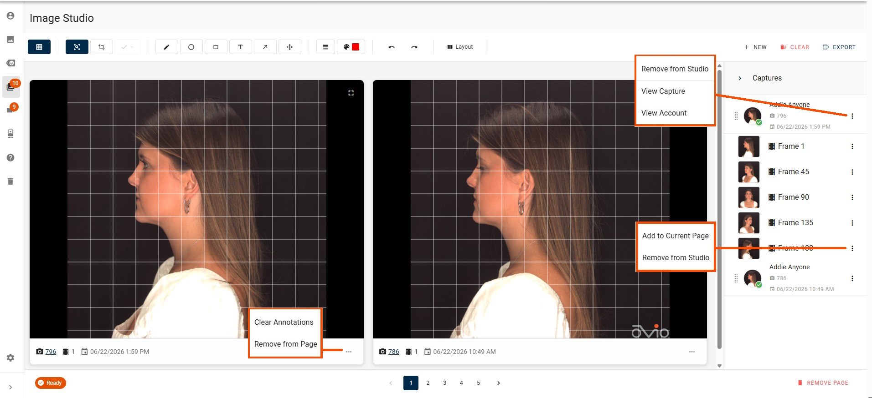The height and width of the screenshot is (398, 872).
Task: Open the Layout options
Action: tap(460, 47)
